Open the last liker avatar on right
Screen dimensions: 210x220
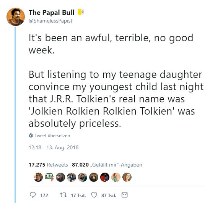click(x=127, y=177)
